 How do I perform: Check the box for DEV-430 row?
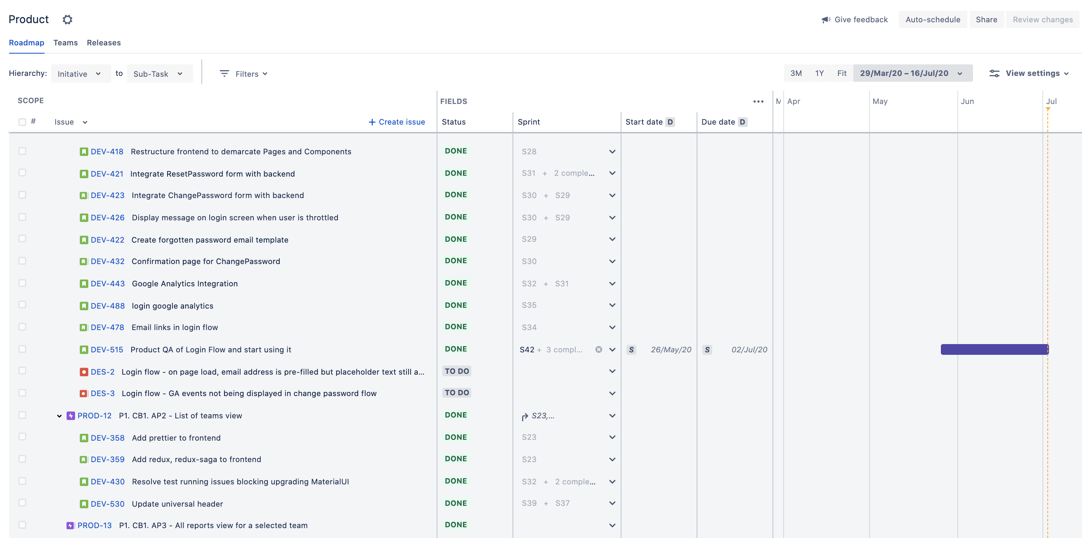coord(22,481)
